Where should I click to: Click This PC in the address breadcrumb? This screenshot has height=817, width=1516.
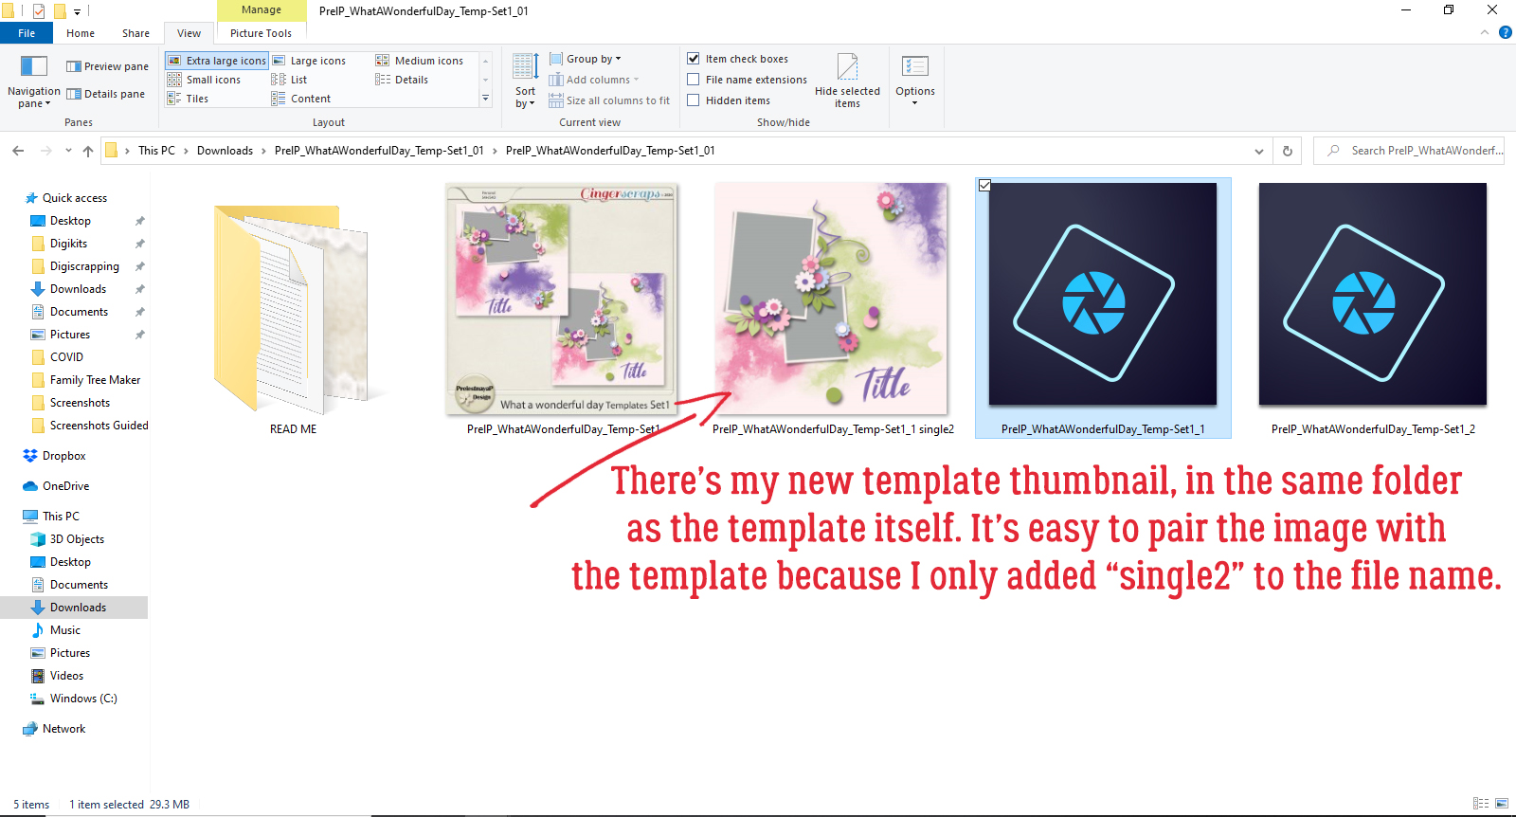click(156, 151)
